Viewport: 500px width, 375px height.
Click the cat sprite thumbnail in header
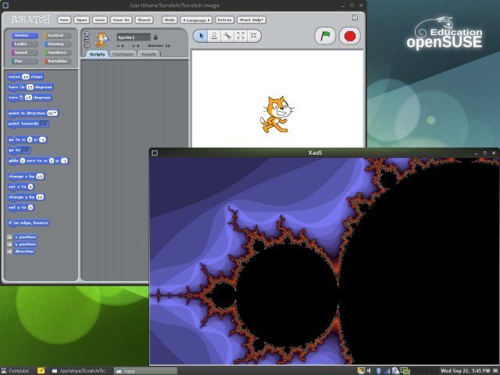pos(101,40)
